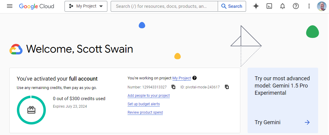
Task: Click the search resources input field
Action: point(164,6)
